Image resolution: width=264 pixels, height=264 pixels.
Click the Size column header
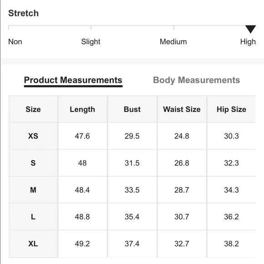pos(33,109)
